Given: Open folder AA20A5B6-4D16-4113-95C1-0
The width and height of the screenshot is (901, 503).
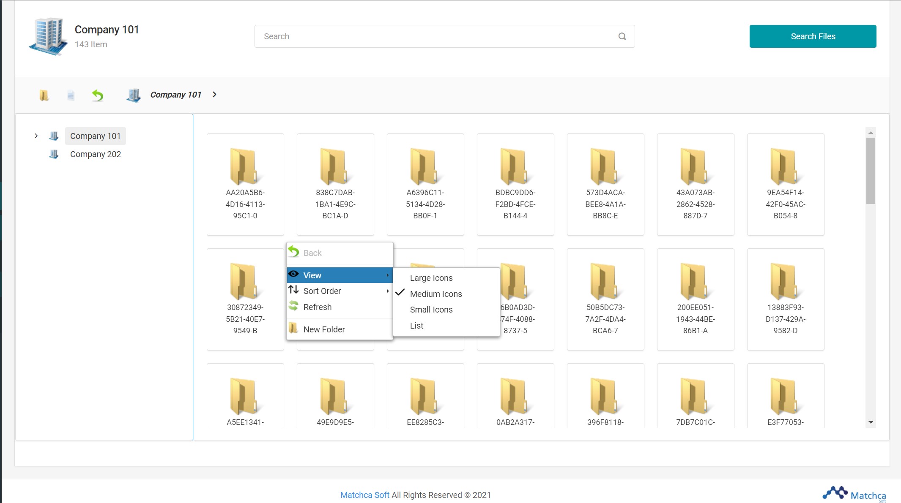Looking at the screenshot, I should 245,184.
